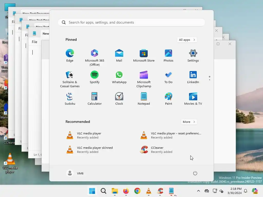Image resolution: width=263 pixels, height=197 pixels.
Task: Launch WhatsApp pinned app
Action: (119, 77)
